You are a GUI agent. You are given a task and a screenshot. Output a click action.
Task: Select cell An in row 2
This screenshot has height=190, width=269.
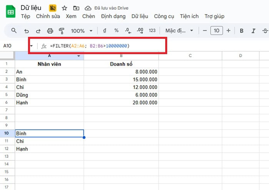50,72
